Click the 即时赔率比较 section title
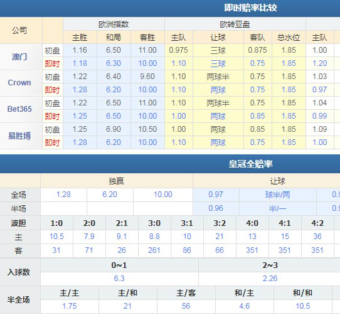 250,8
